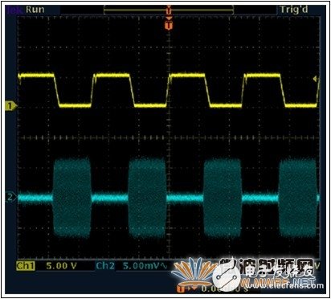Click the trigger delay time readout
Image resolution: width=331 pixels, height=299 pixels.
(224, 289)
